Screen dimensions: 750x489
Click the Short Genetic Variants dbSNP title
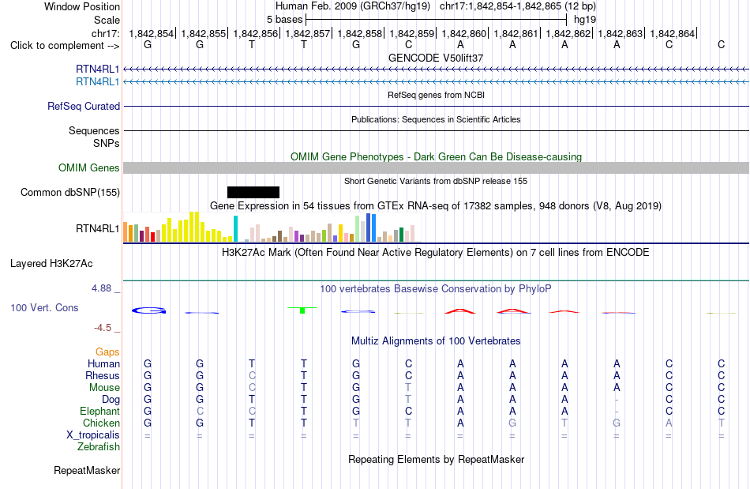[436, 181]
